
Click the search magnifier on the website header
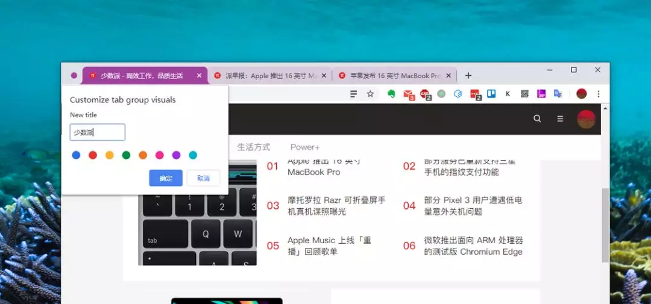[537, 119]
